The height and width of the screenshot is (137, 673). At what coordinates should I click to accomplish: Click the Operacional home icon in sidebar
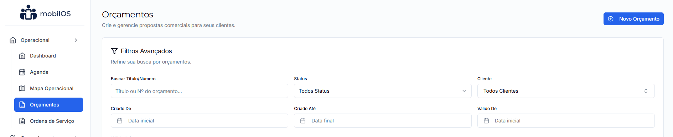[13, 40]
